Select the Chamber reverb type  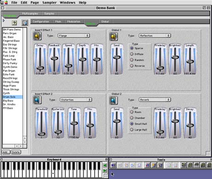(132, 118)
